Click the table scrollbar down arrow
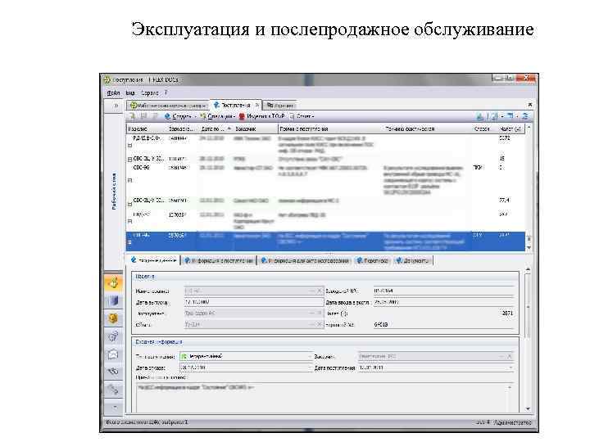The height and width of the screenshot is (442, 590). tap(529, 248)
